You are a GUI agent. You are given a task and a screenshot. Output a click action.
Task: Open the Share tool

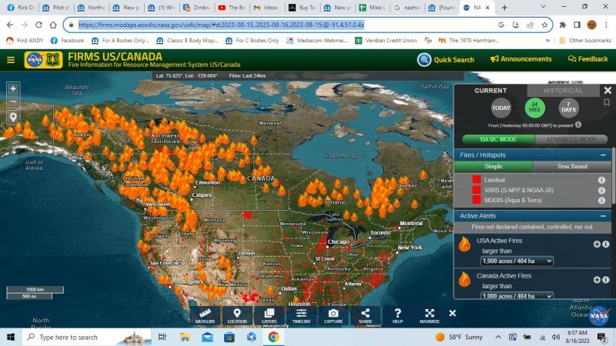pos(365,316)
